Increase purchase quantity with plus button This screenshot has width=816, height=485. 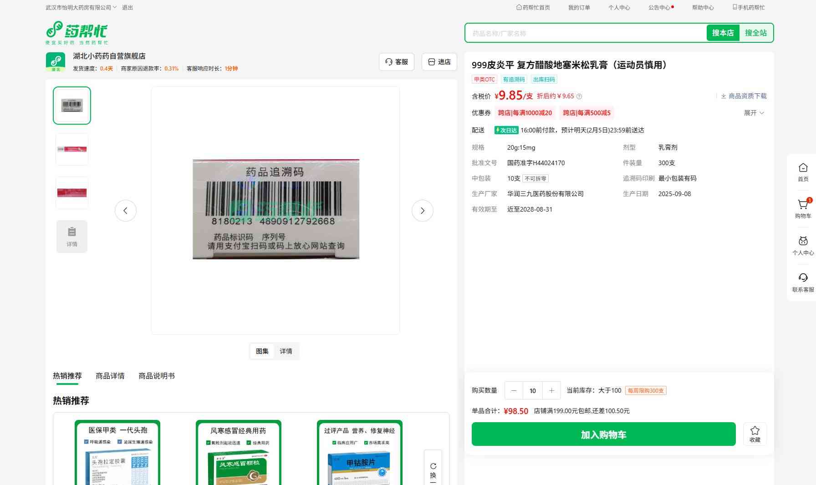pyautogui.click(x=551, y=391)
